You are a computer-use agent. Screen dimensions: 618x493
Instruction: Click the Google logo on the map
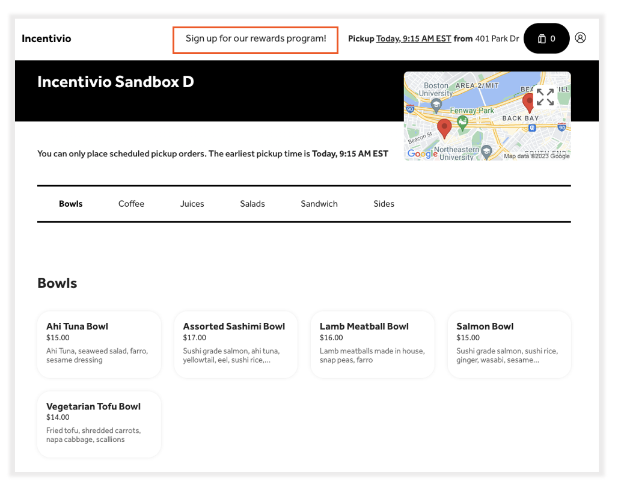pos(422,154)
